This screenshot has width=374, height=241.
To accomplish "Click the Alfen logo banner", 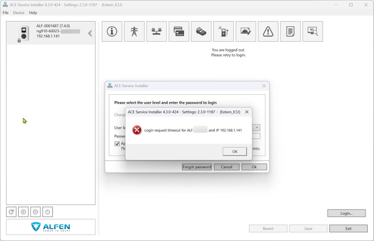I will 50,227.
